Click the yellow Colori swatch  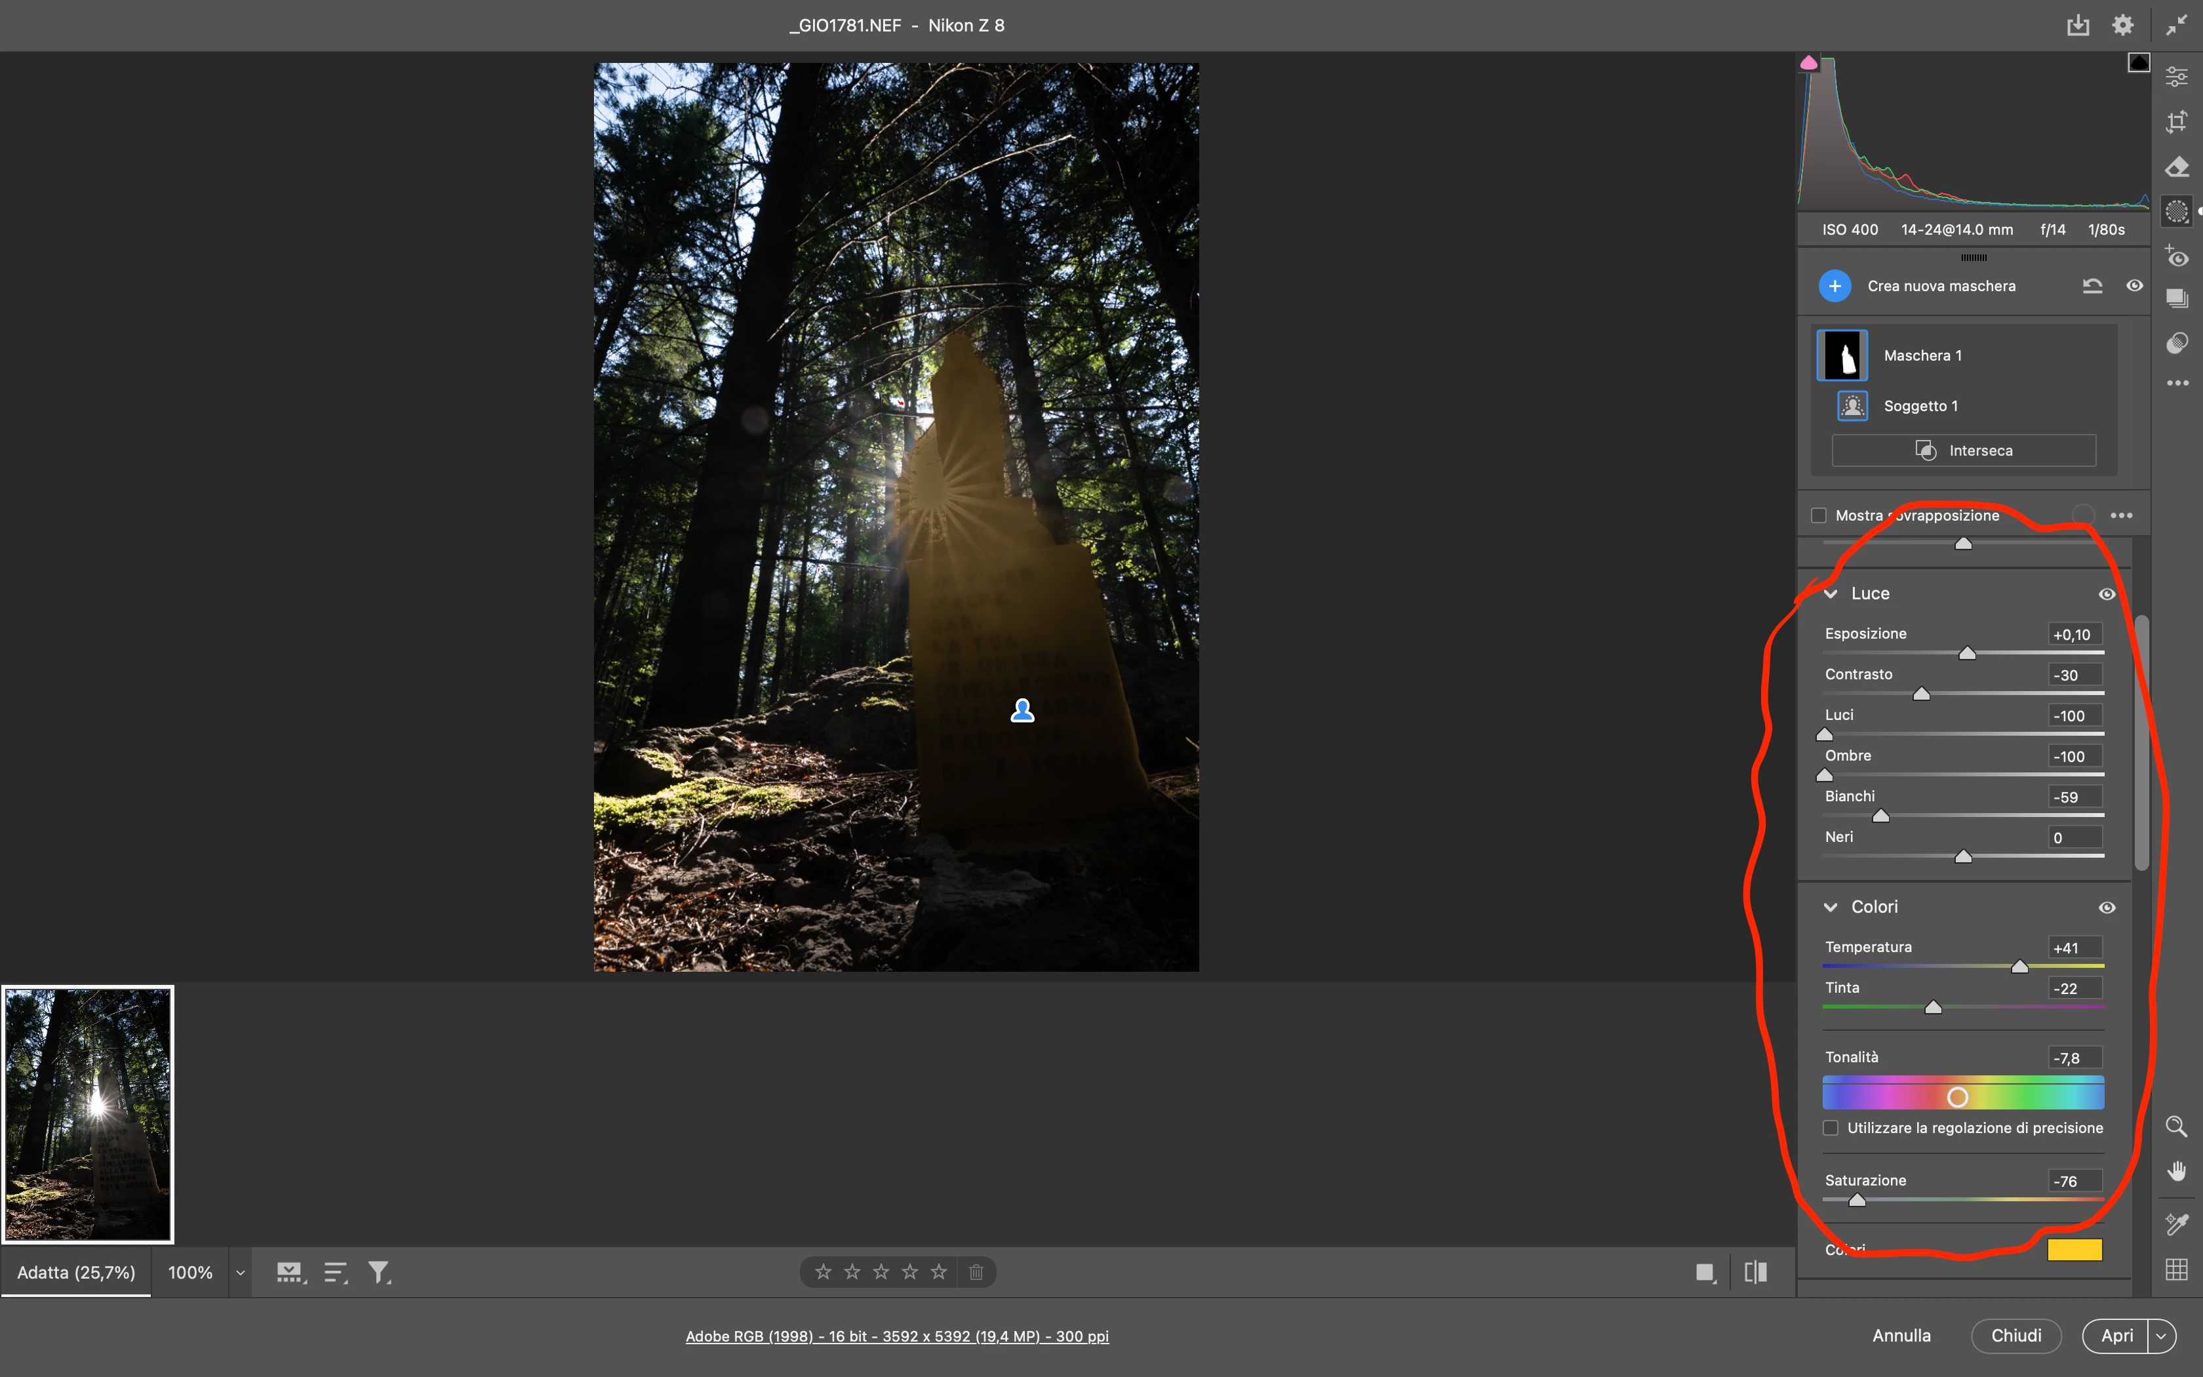point(2074,1250)
